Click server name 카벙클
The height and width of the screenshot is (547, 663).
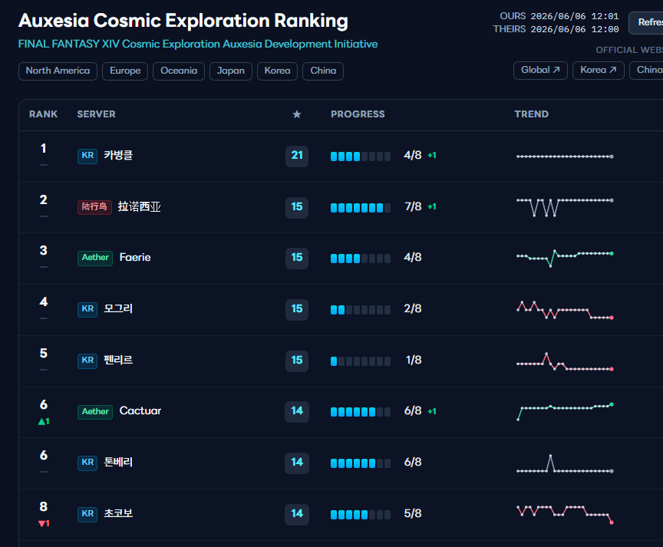coord(118,156)
